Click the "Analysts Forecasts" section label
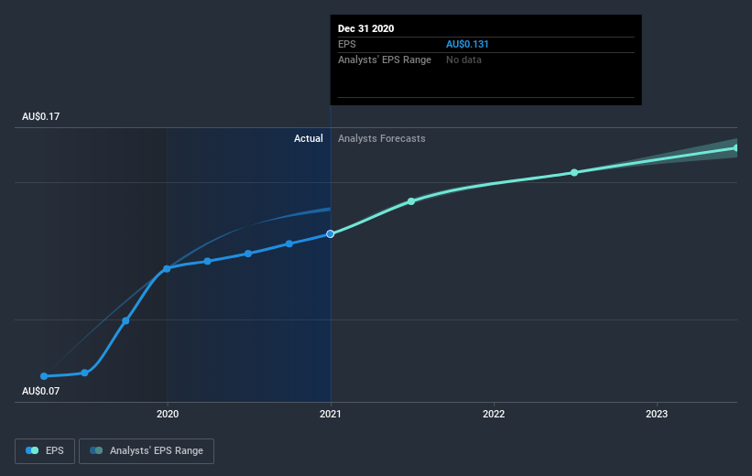This screenshot has width=752, height=476. pos(381,138)
